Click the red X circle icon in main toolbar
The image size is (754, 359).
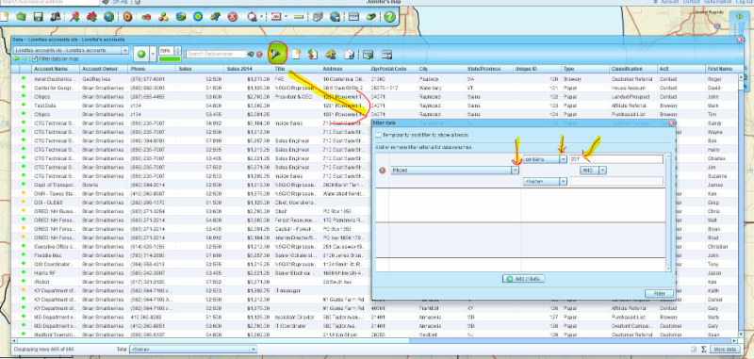tap(233, 17)
